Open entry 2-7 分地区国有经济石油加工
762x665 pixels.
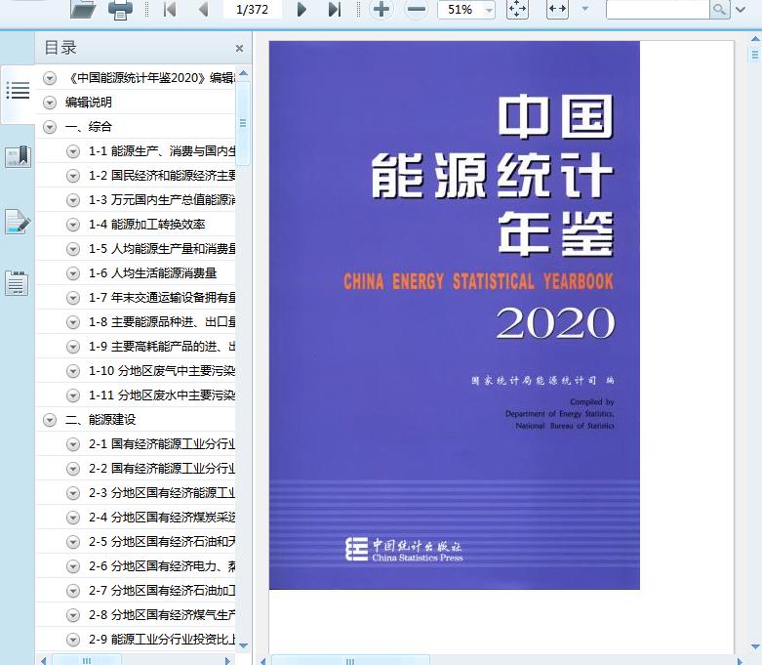(162, 591)
